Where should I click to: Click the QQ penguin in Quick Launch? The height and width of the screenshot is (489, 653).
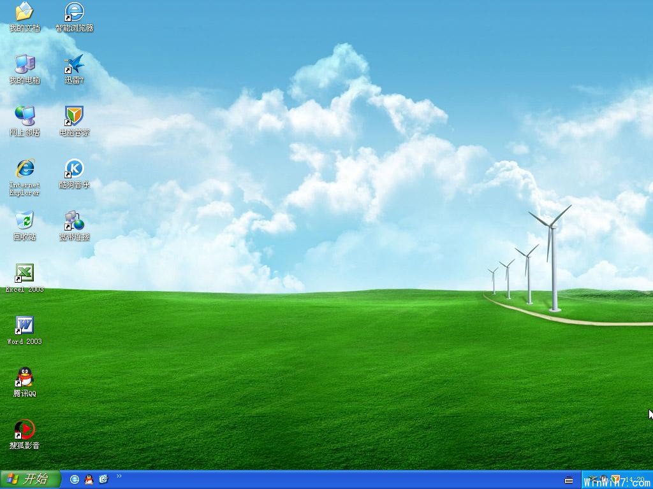(89, 479)
